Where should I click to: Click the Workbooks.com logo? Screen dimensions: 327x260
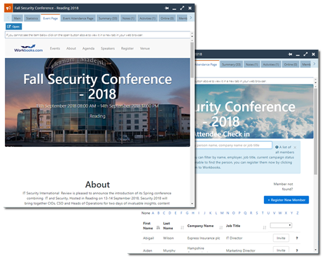tap(29, 48)
